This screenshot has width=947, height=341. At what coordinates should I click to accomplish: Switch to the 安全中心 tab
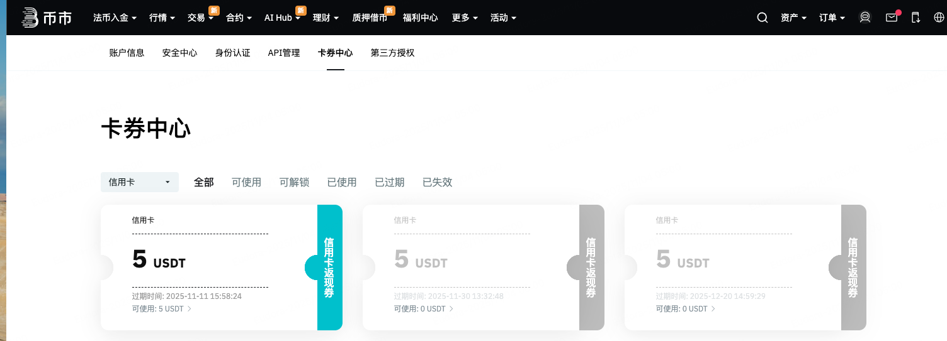(x=179, y=53)
